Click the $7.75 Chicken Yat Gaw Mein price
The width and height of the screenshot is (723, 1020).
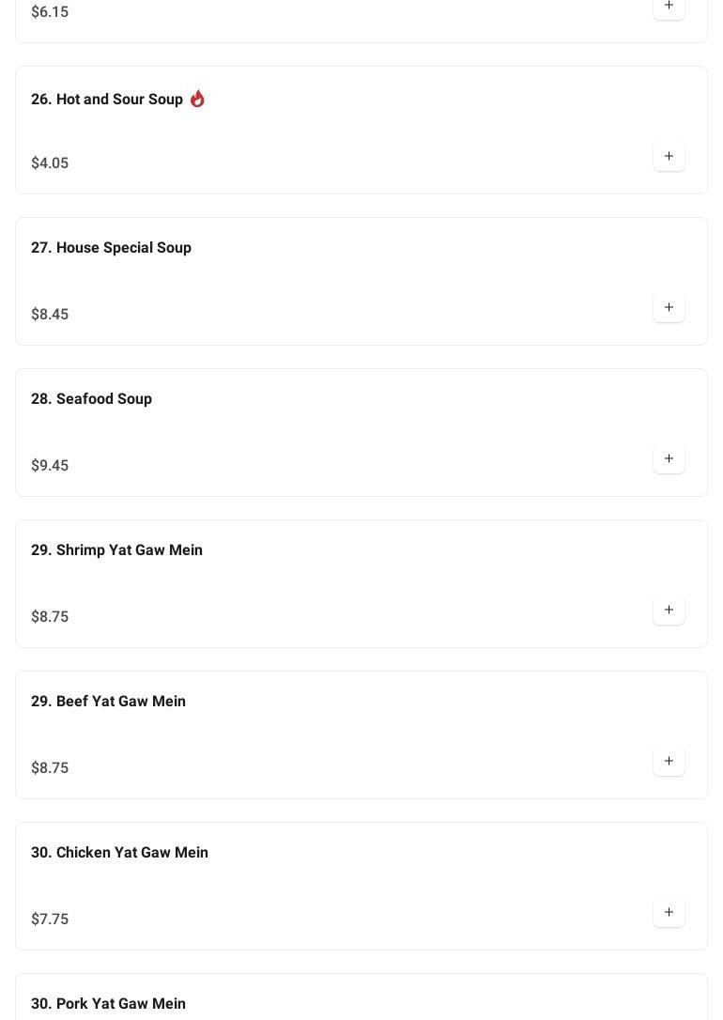(x=50, y=920)
